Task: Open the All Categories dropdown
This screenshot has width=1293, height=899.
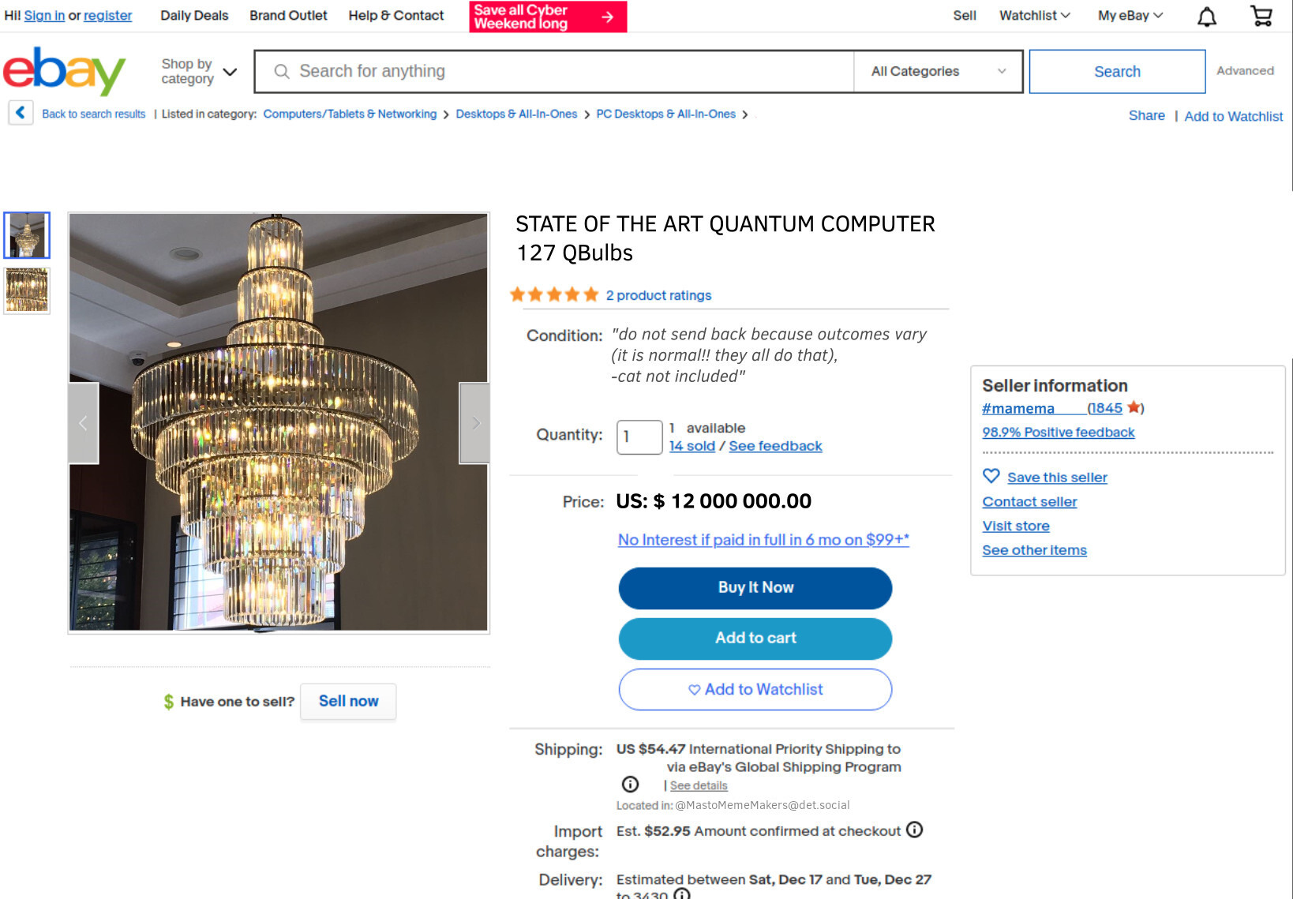Action: [938, 71]
